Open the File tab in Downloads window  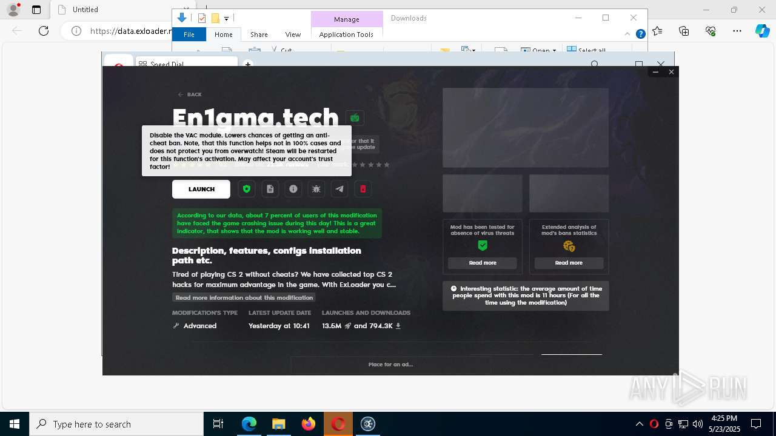pos(189,35)
